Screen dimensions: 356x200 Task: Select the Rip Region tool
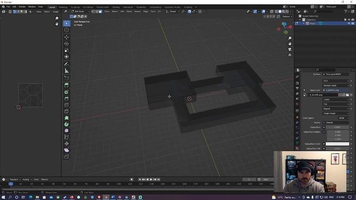click(x=67, y=157)
